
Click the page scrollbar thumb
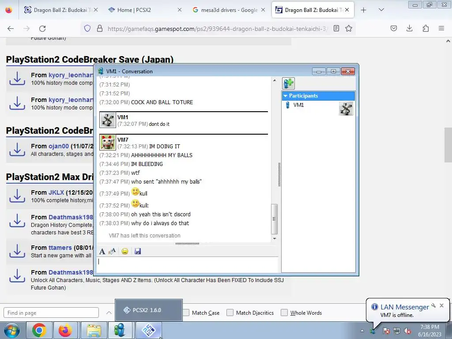pos(448,145)
